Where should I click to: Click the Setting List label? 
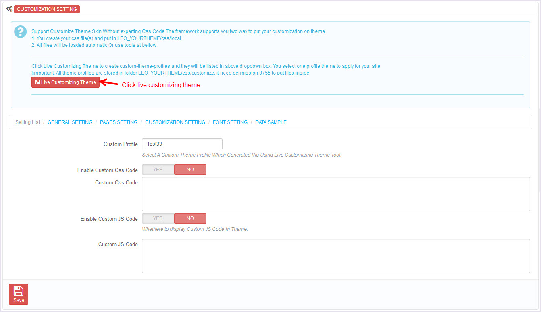tap(28, 122)
